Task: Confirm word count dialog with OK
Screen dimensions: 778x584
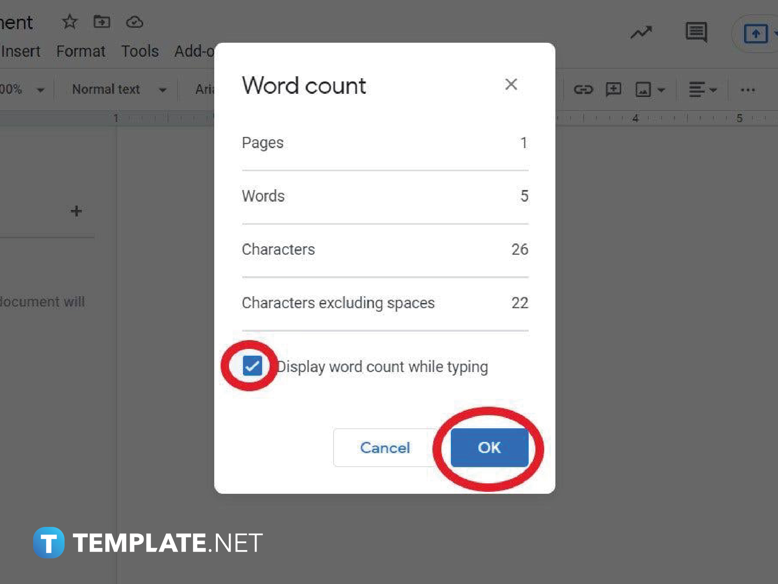Action: coord(489,447)
